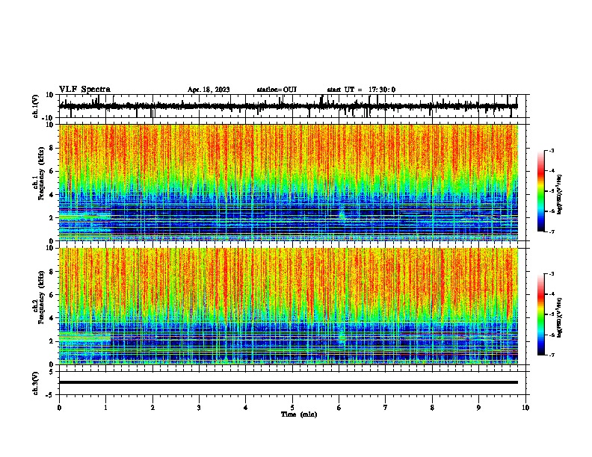
Task: Click the "start UT = 17:30:0" header text
Action: click(361, 90)
